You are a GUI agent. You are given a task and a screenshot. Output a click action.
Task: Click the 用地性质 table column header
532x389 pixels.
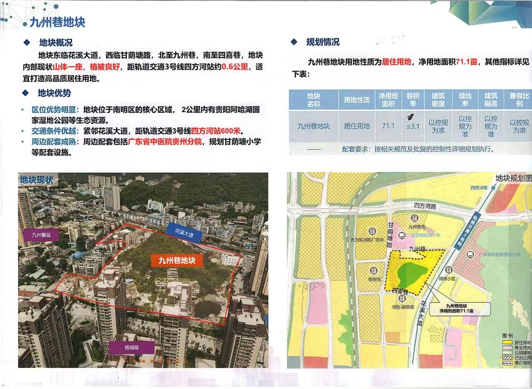(x=357, y=100)
